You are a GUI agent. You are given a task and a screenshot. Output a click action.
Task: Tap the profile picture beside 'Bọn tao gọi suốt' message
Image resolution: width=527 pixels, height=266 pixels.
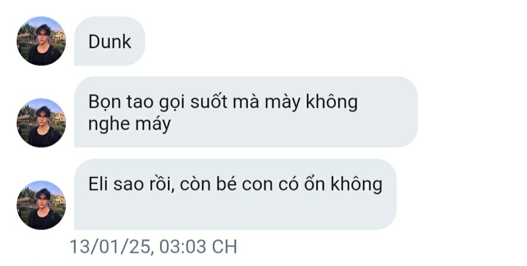tap(41, 123)
